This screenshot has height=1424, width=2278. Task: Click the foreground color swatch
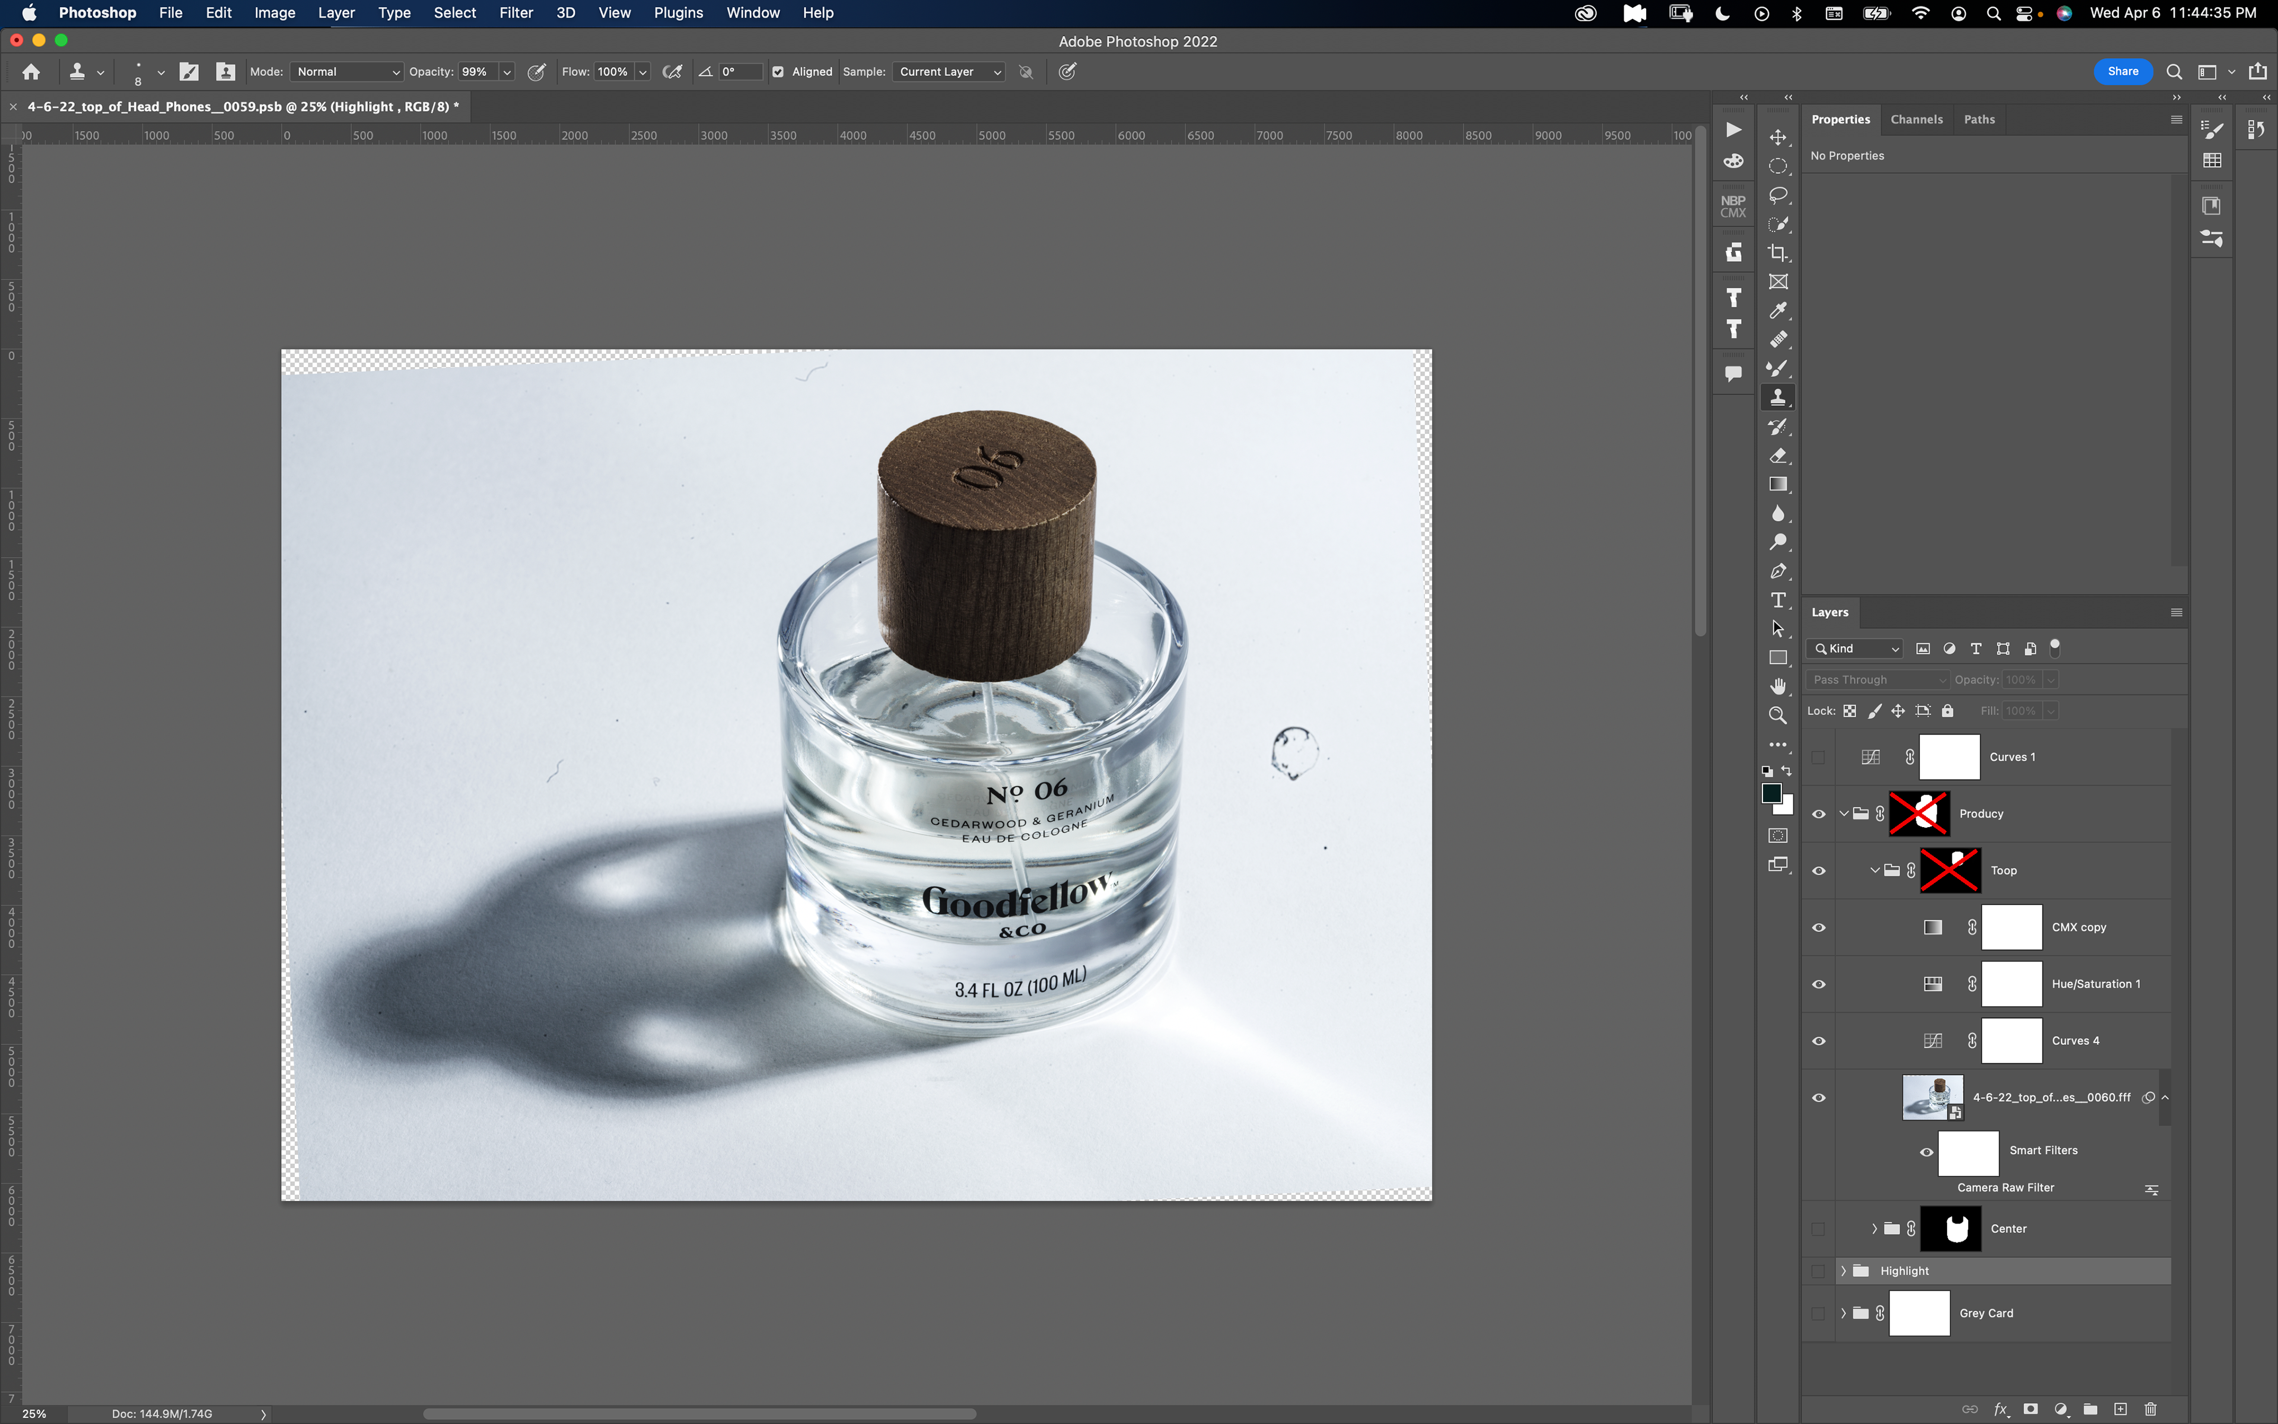point(1771,793)
